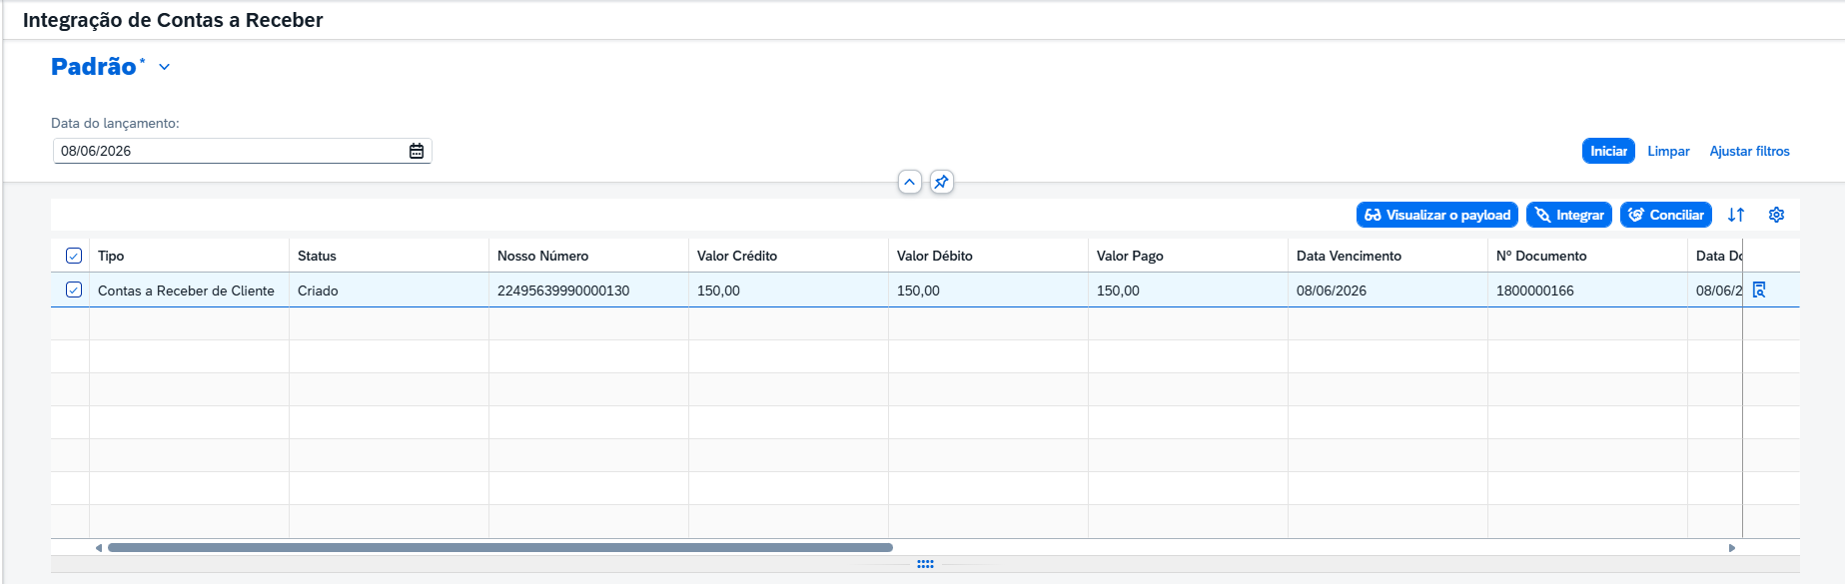Click the Conciliar button
This screenshot has height=584, width=1845.
[x=1666, y=215]
